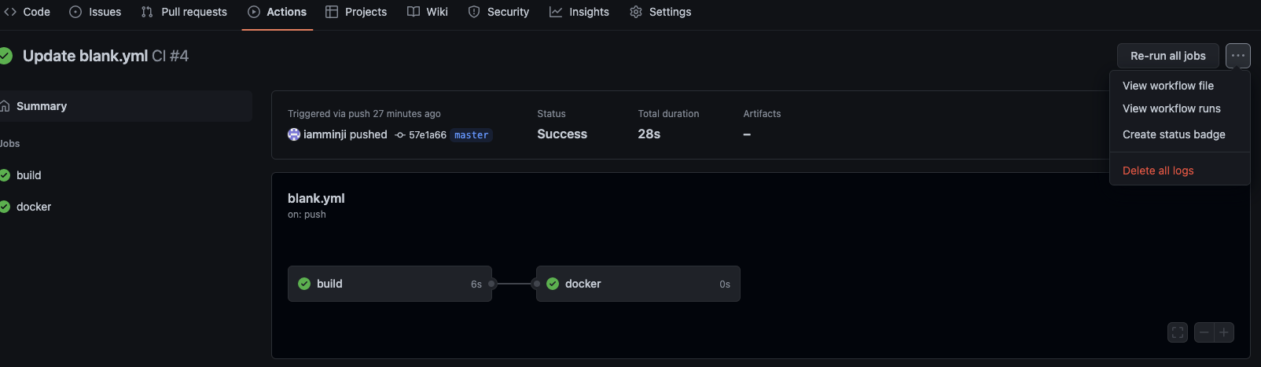1261x367 pixels.
Task: Click the green check beside sidebar docker
Action: coord(5,207)
